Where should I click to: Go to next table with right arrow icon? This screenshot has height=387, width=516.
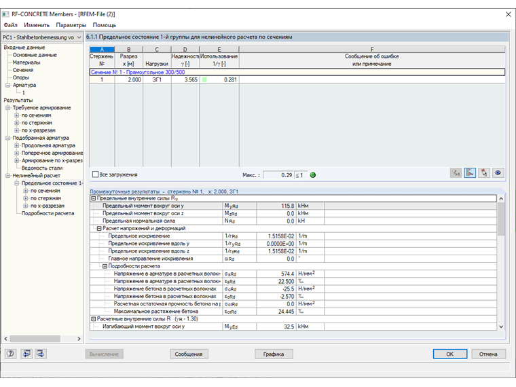tap(41, 354)
